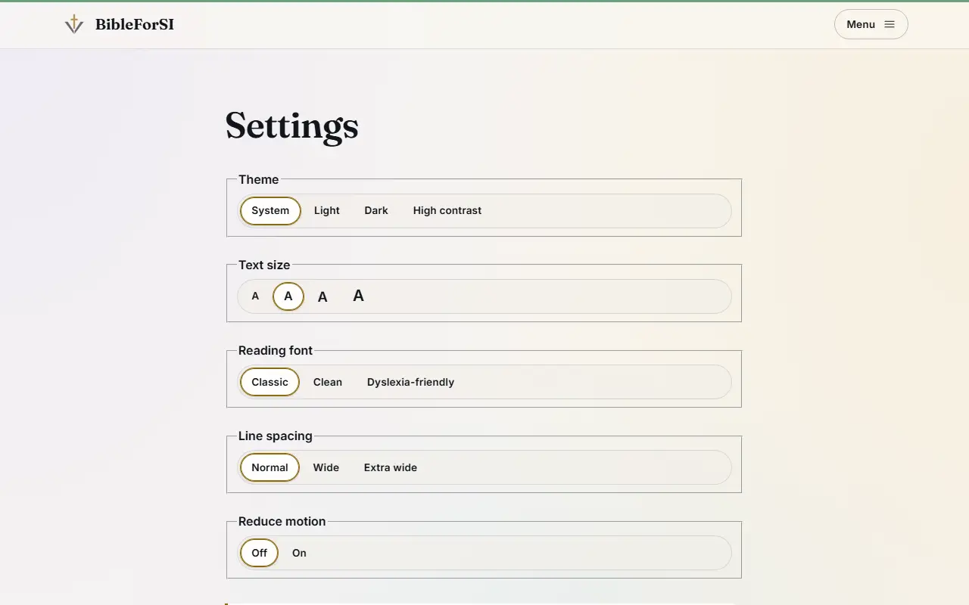Click the Theme group label

[x=258, y=179]
